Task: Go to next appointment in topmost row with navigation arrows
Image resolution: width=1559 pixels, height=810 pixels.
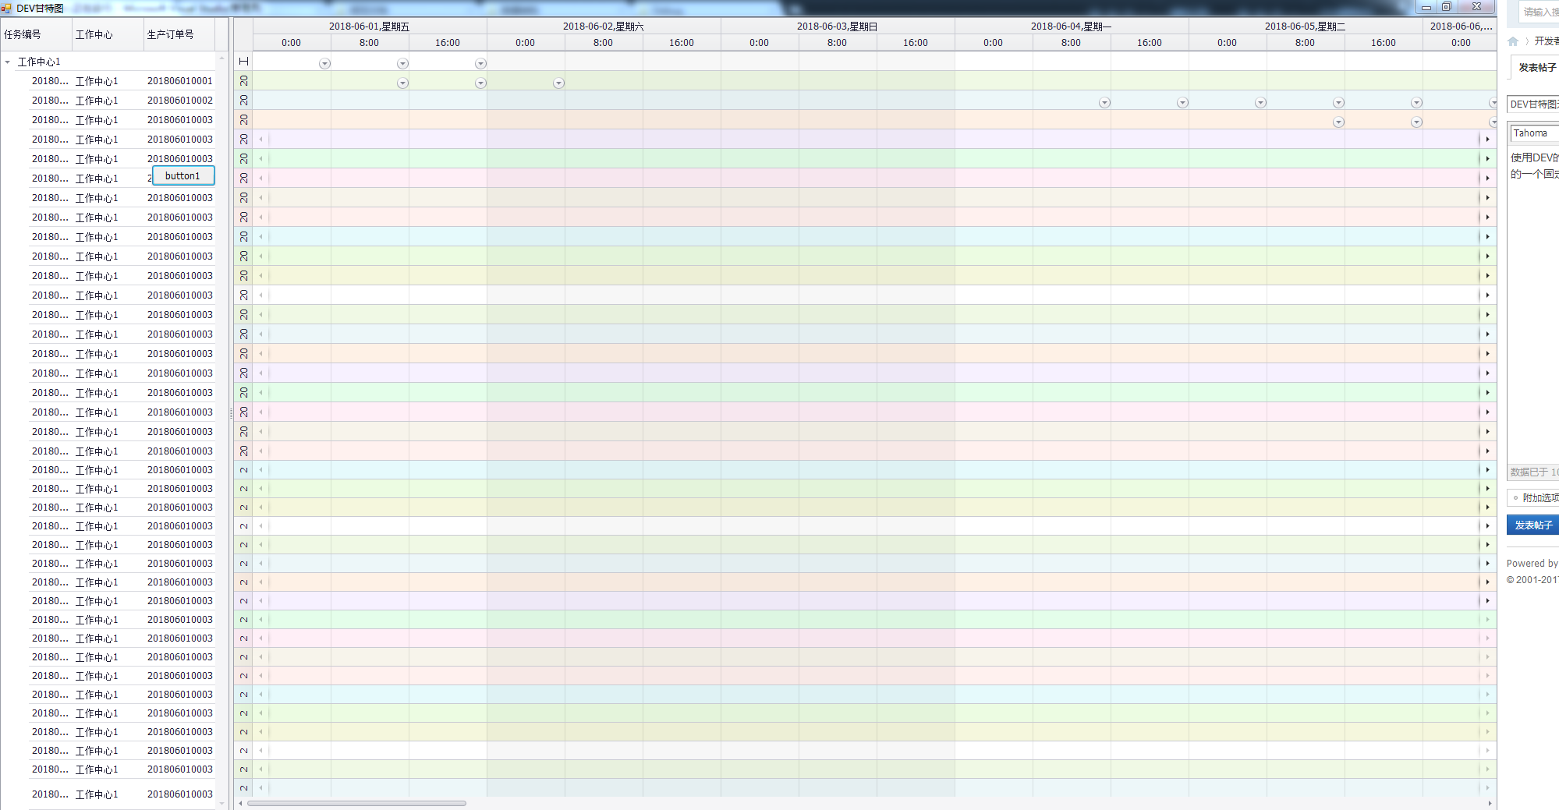Action: coord(1487,140)
